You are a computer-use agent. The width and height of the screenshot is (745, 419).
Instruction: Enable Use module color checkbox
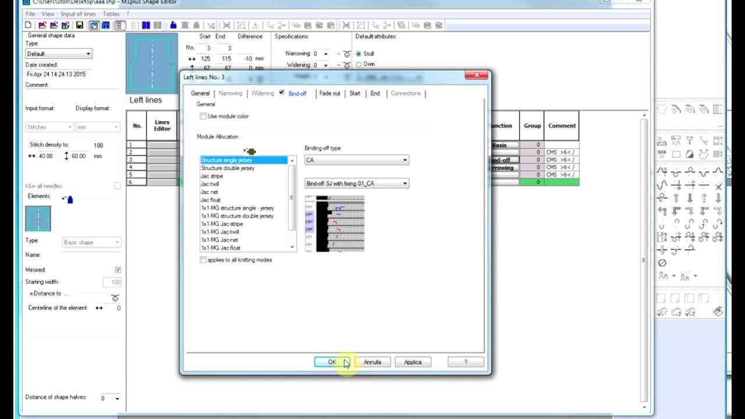[203, 116]
